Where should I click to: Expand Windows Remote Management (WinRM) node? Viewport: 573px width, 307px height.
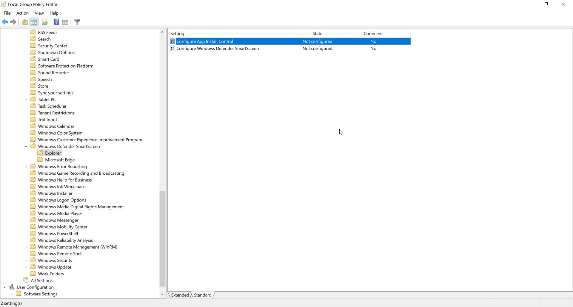(x=26, y=247)
